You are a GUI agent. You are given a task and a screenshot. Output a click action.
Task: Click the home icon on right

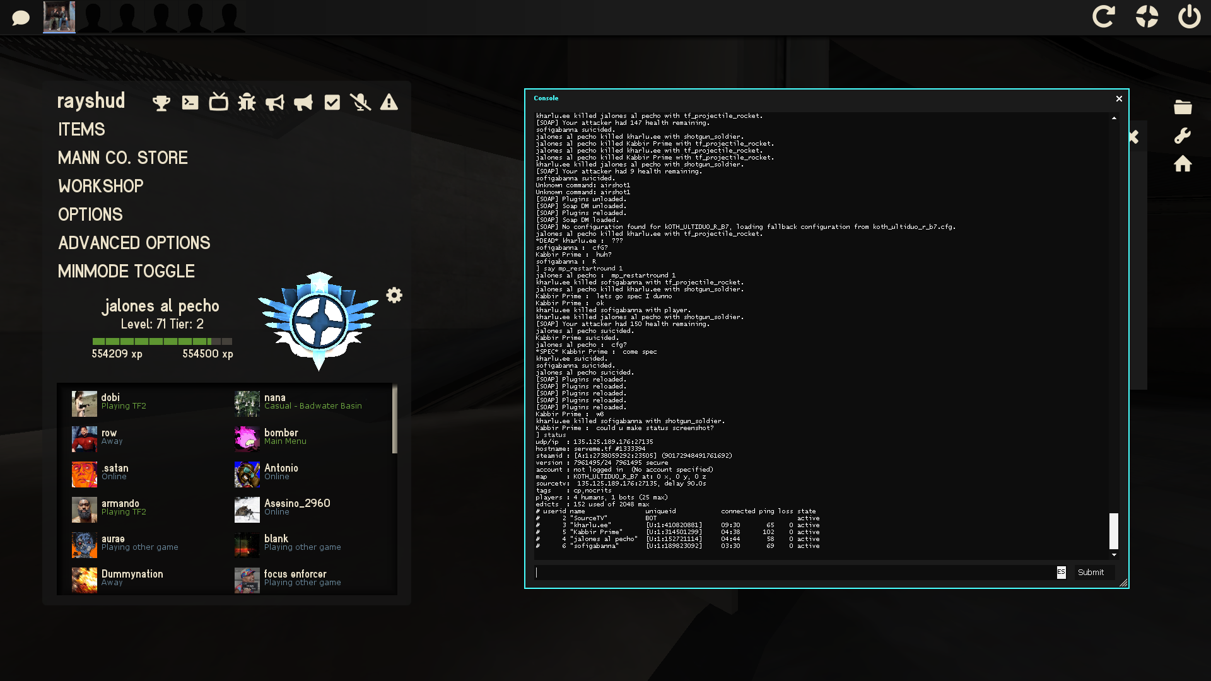point(1183,164)
